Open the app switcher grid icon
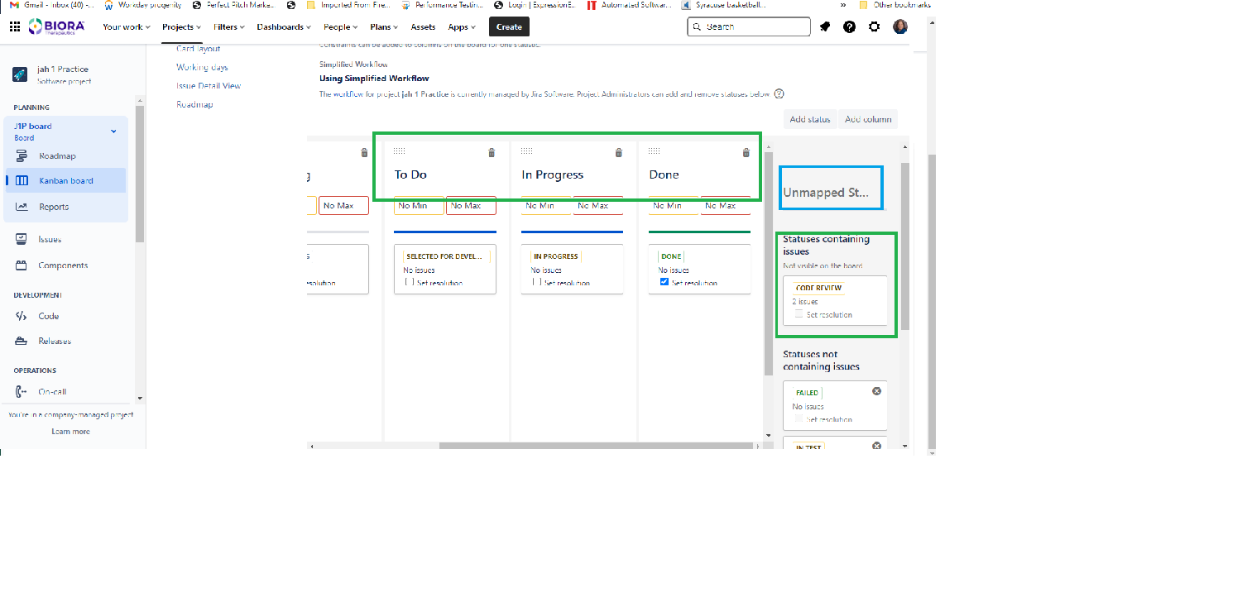The image size is (1247, 607). tap(14, 26)
